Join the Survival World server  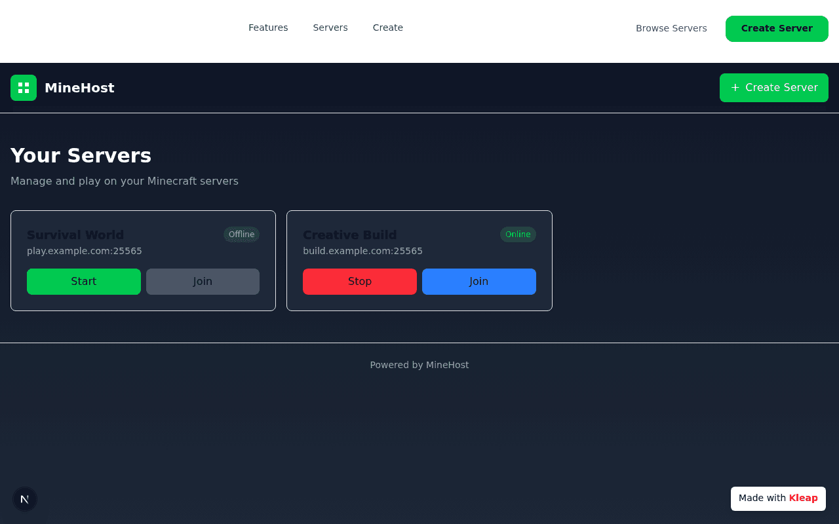203,282
